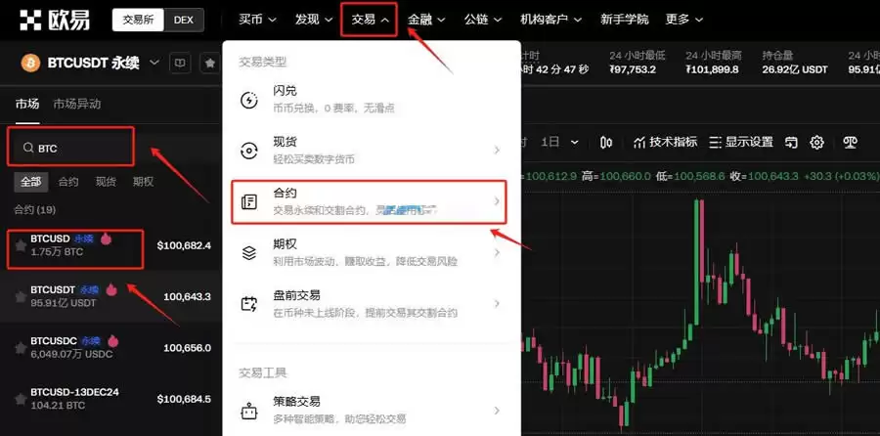Screen dimensions: 880x436
Task: Select the 期权 filter tab
Action: click(x=143, y=182)
